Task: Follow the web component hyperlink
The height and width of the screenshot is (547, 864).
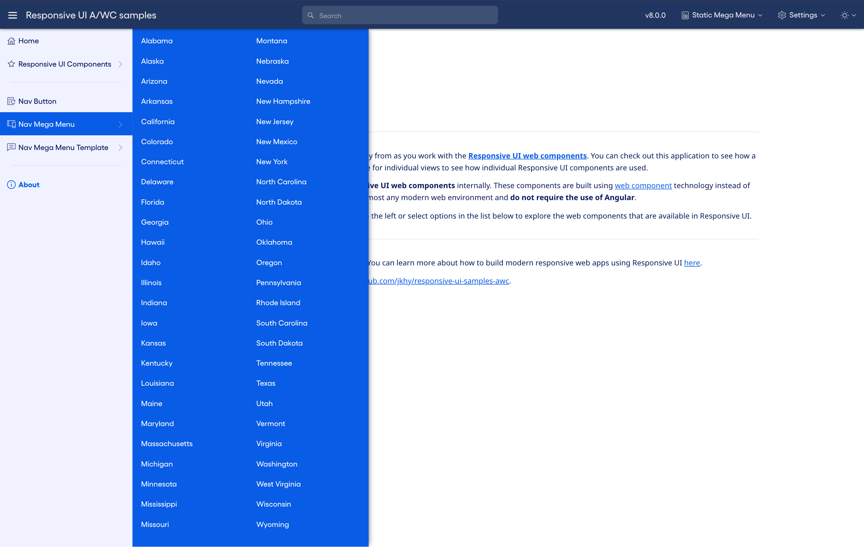Action: (643, 185)
